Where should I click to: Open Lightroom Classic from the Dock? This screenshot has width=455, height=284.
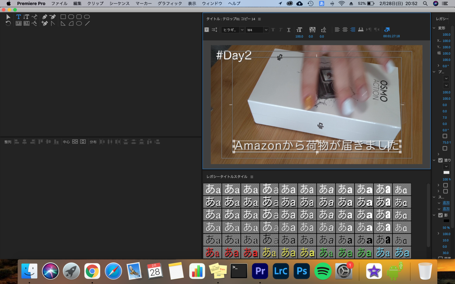pos(281,271)
